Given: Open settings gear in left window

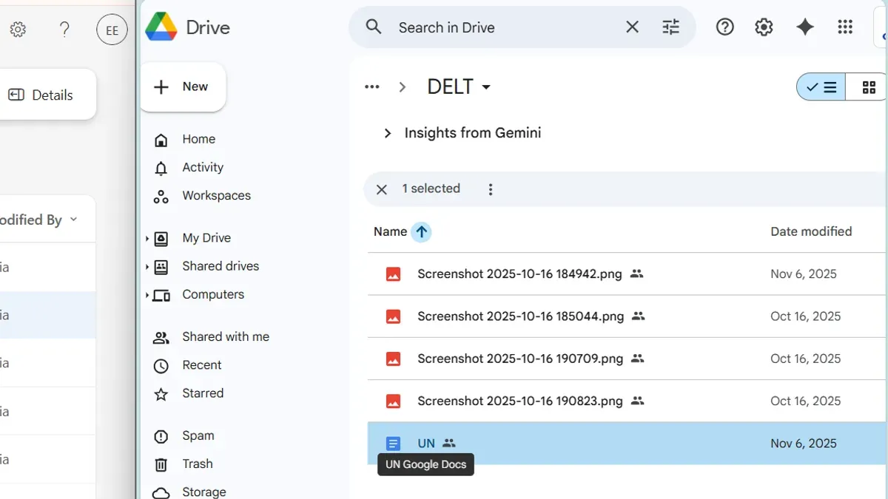Looking at the screenshot, I should coord(18,30).
